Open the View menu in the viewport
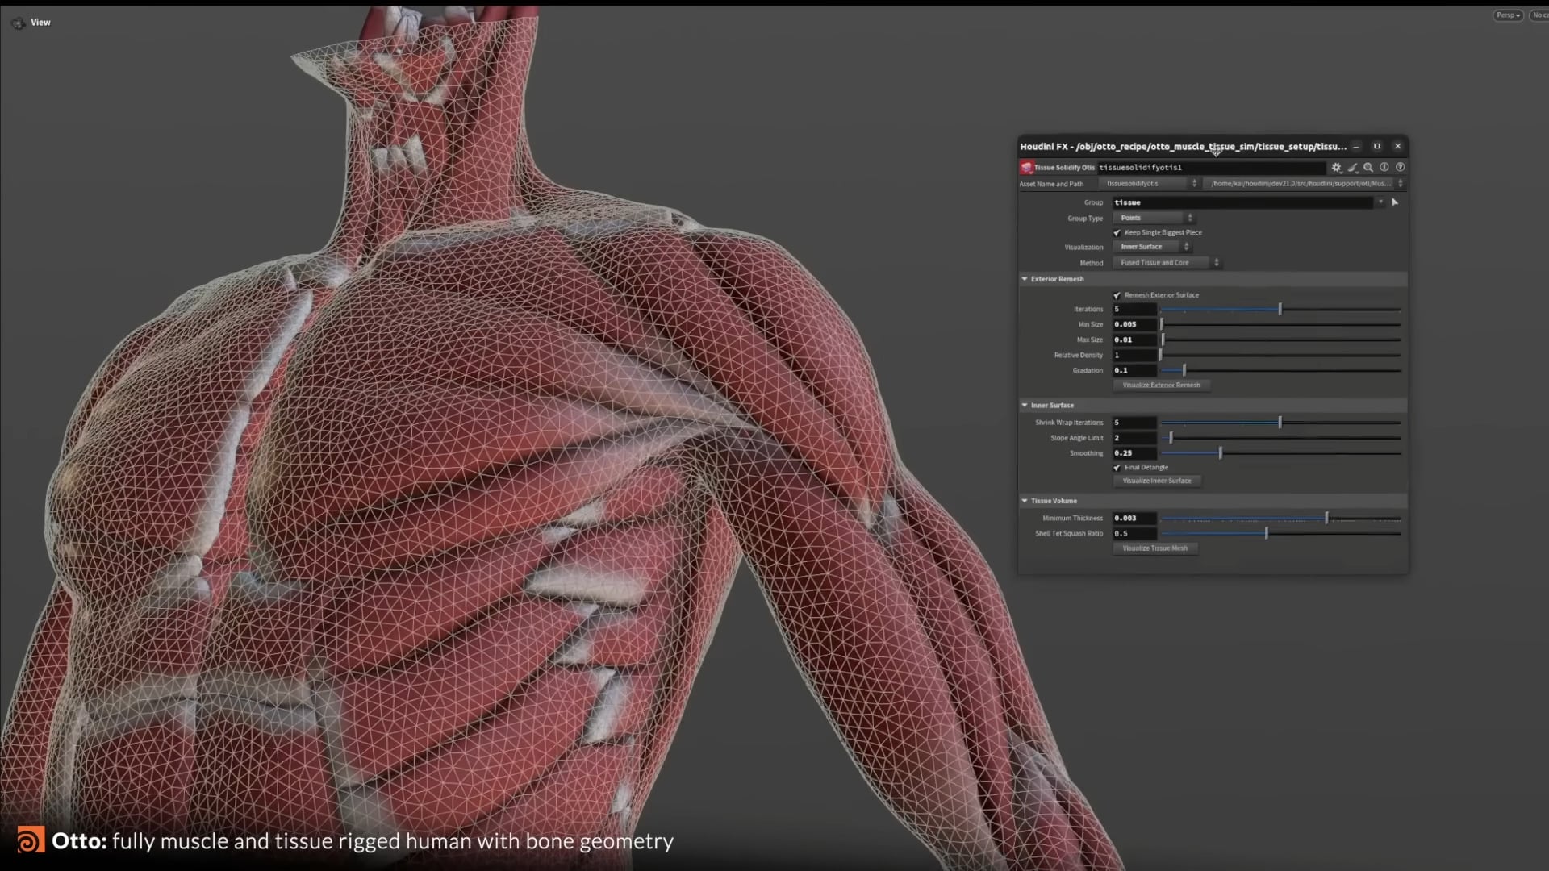1549x871 pixels. click(x=40, y=22)
